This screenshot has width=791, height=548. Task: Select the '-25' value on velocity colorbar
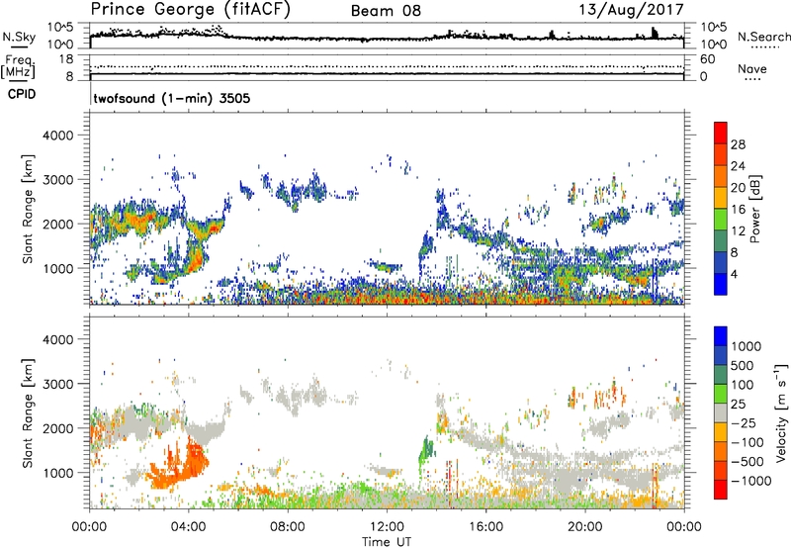click(x=743, y=423)
